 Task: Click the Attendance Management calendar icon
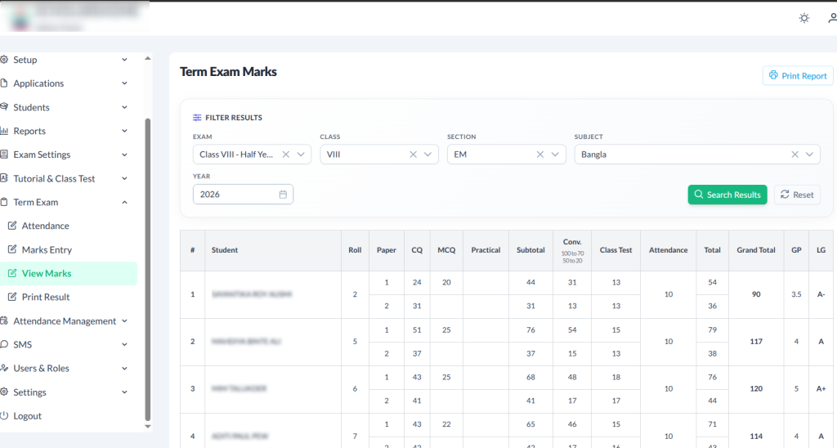tap(4, 320)
